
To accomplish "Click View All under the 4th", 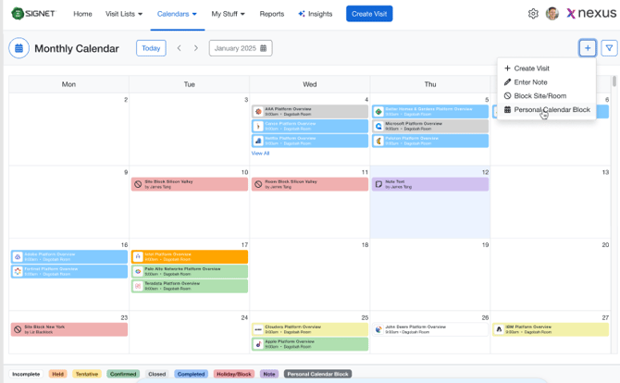I will tap(260, 154).
